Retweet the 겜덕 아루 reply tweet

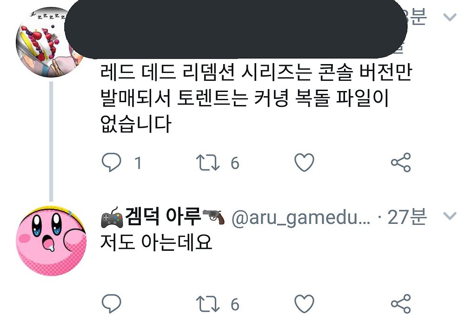tap(208, 304)
